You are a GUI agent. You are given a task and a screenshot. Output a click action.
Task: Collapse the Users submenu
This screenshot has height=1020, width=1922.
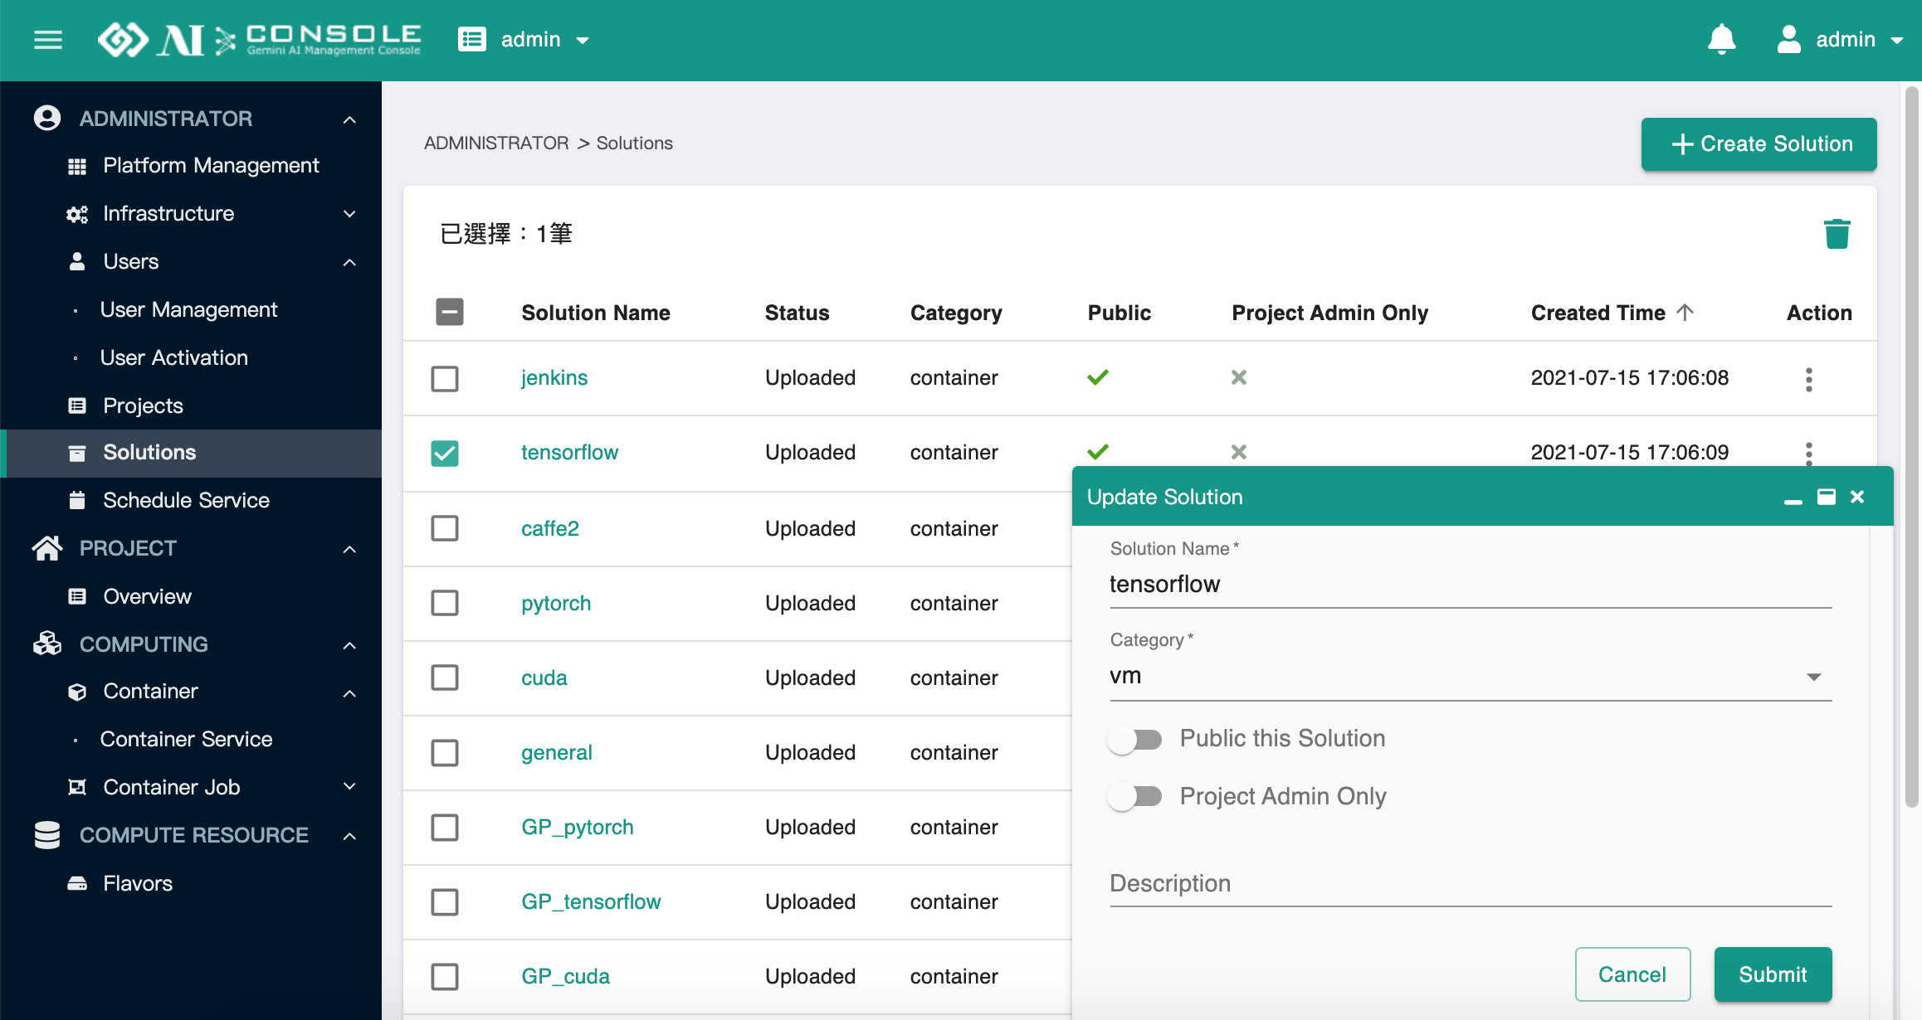pos(349,262)
